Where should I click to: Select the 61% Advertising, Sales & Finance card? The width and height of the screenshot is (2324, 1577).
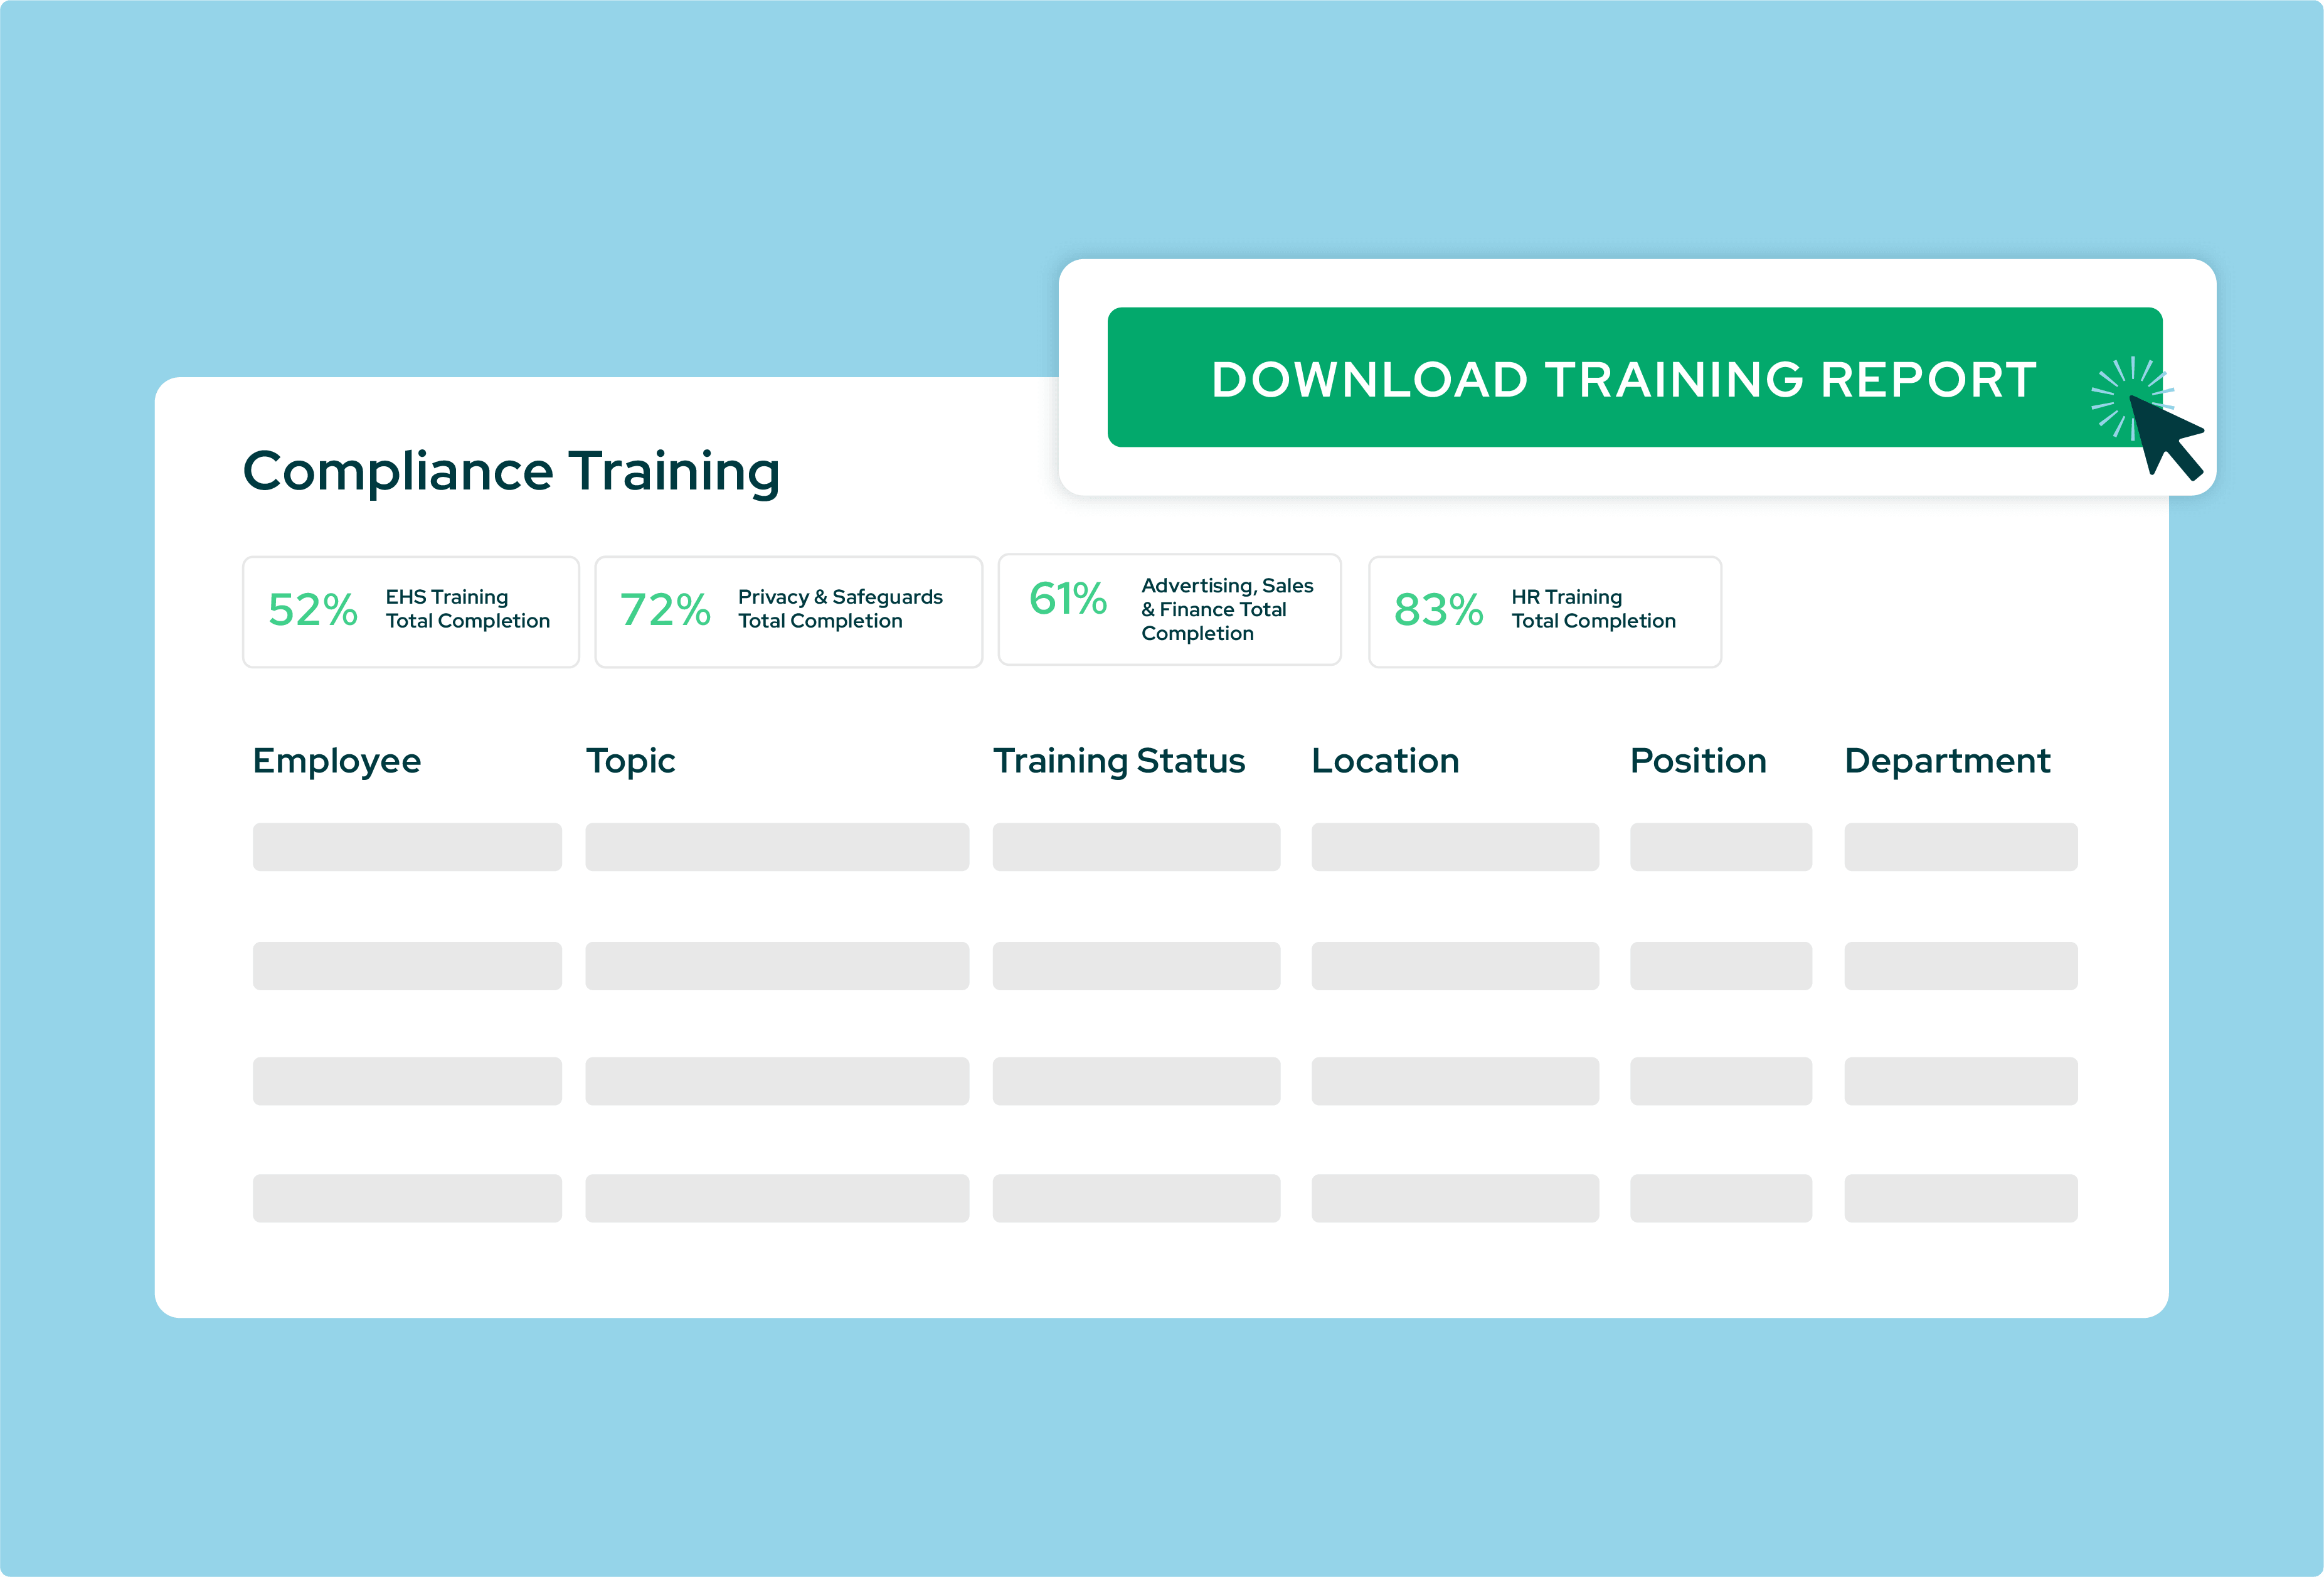pos(1170,609)
